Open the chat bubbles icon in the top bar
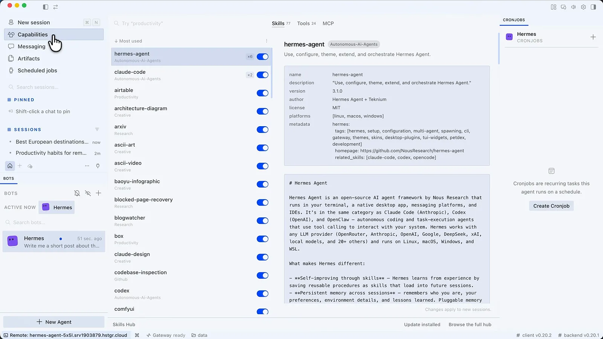Screen dimensions: 603x339 click(563, 7)
